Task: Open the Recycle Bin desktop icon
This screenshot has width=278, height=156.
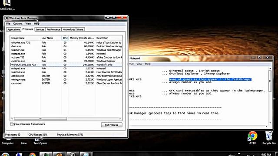Action: [269, 137]
